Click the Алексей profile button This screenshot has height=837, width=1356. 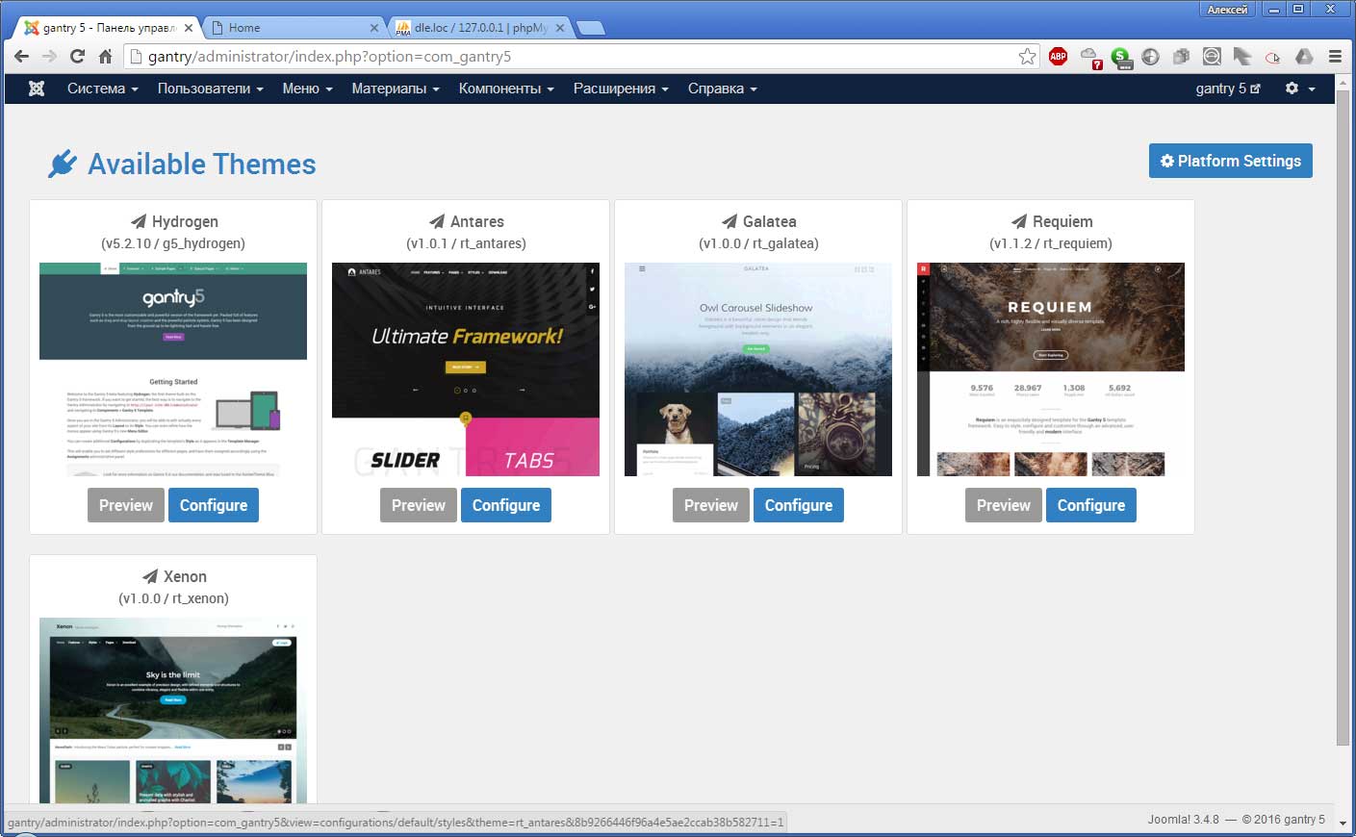(1227, 9)
